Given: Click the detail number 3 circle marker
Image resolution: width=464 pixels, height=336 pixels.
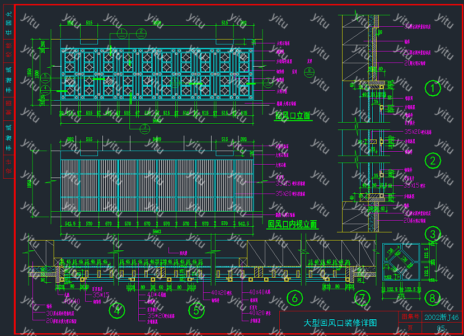Looking at the screenshot, I should tap(432, 234).
